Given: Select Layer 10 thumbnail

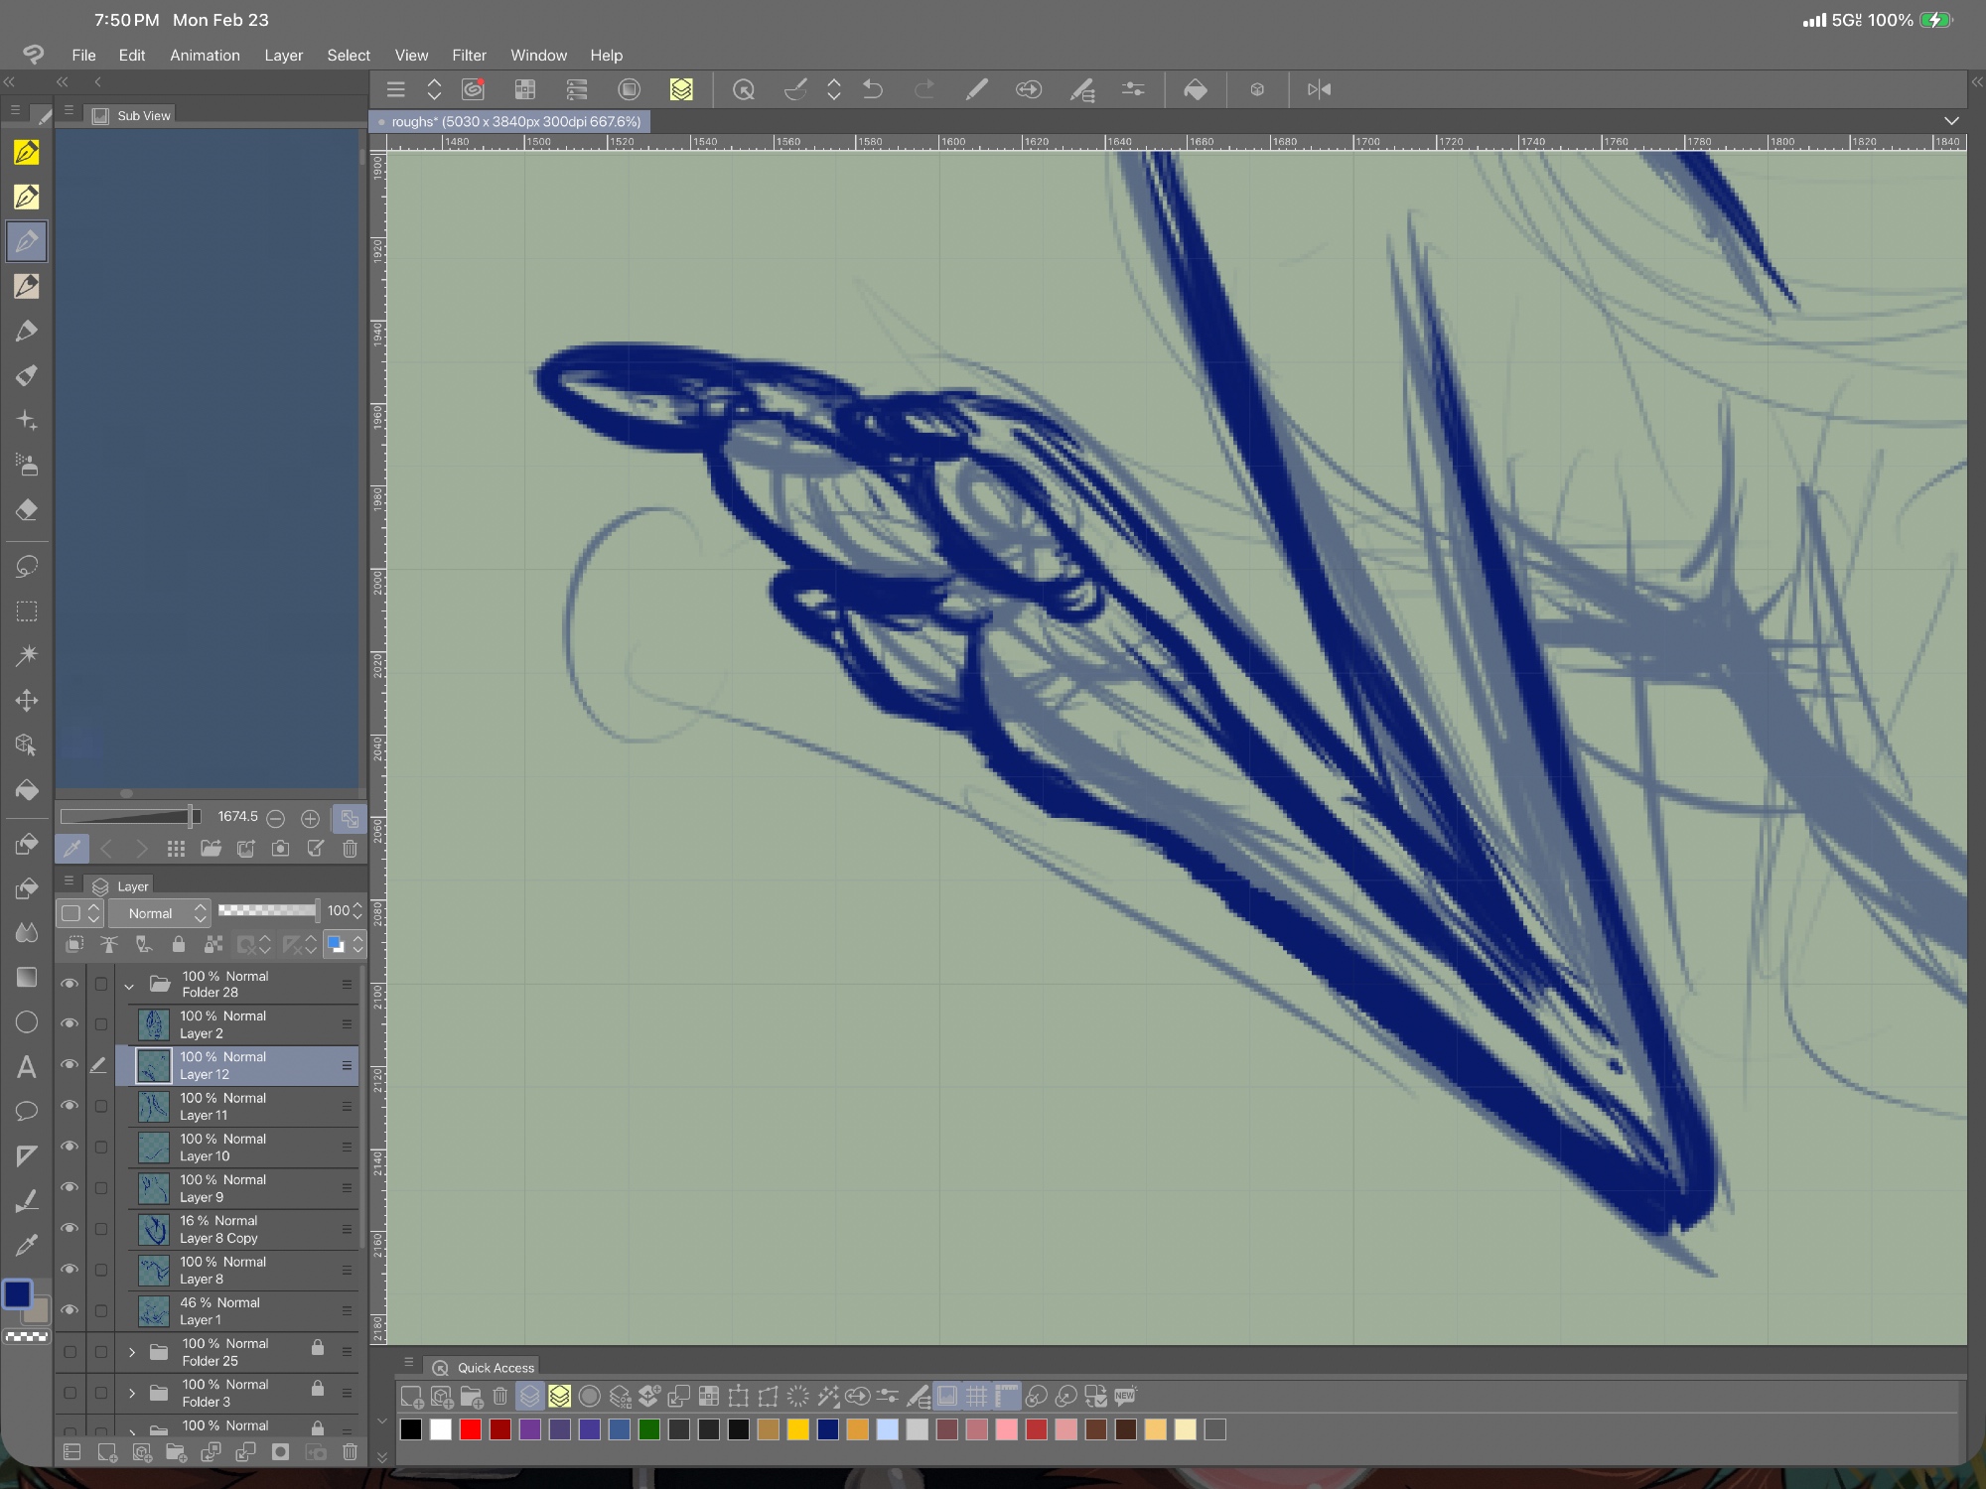Looking at the screenshot, I should (x=154, y=1148).
